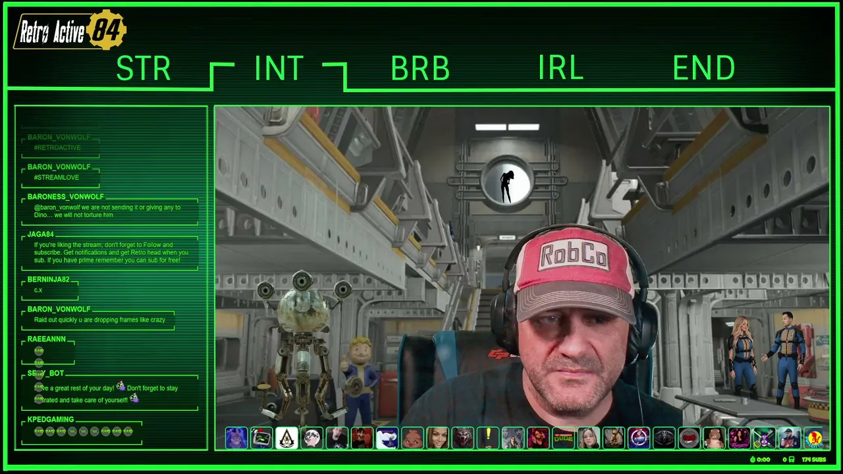Click the green DUDE text avatar
Screen dimensions: 843x474
[x=563, y=438]
